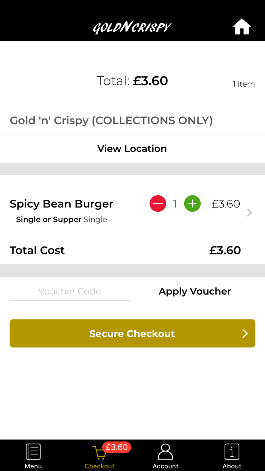Image resolution: width=265 pixels, height=471 pixels.
Task: Increase Spicy Bean Burger quantity with plus
Action: [192, 203]
